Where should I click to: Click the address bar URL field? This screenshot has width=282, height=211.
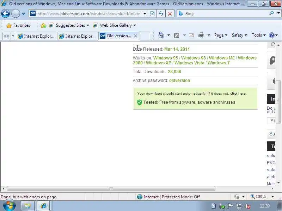coord(88,14)
